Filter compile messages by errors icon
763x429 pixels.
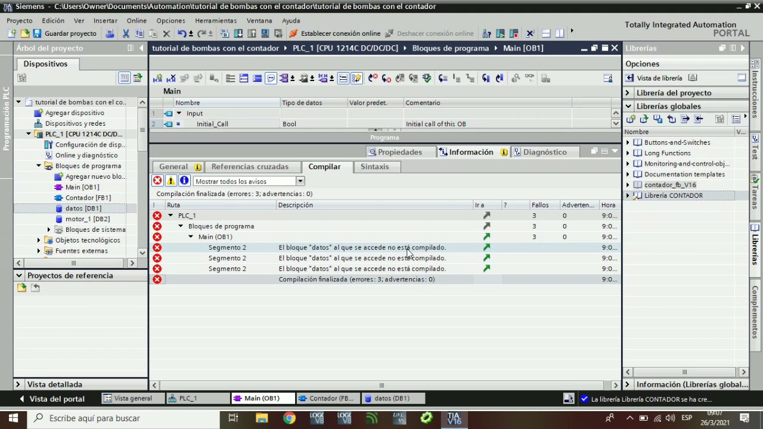point(157,181)
